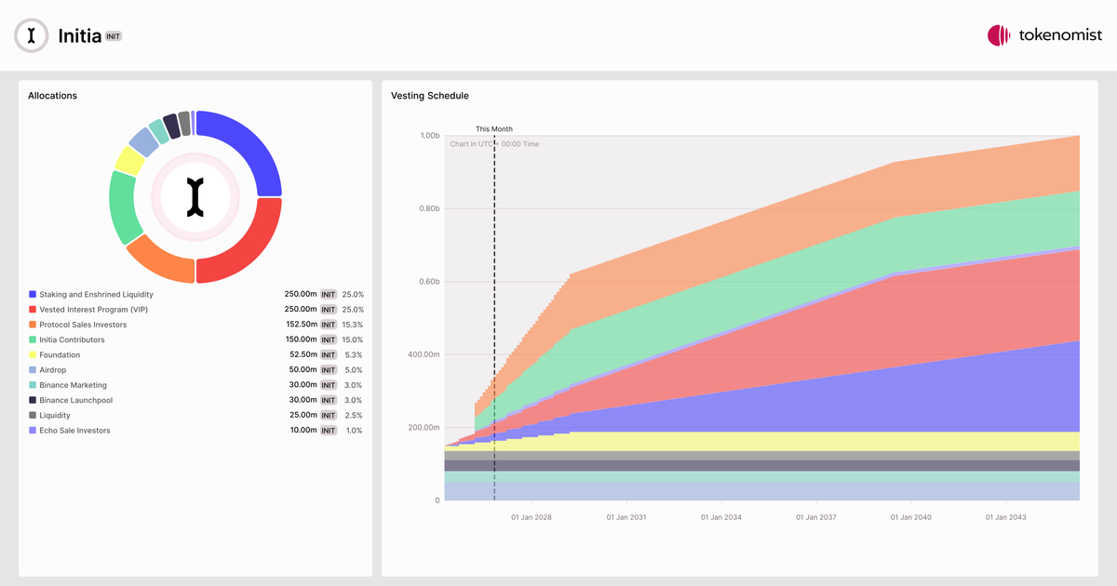Screen dimensions: 1117x586
Task: Click the 200.00m y-axis label
Action: click(424, 428)
